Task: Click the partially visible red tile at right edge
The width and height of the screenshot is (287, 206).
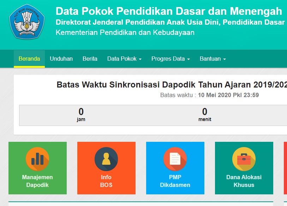Action: point(285,168)
